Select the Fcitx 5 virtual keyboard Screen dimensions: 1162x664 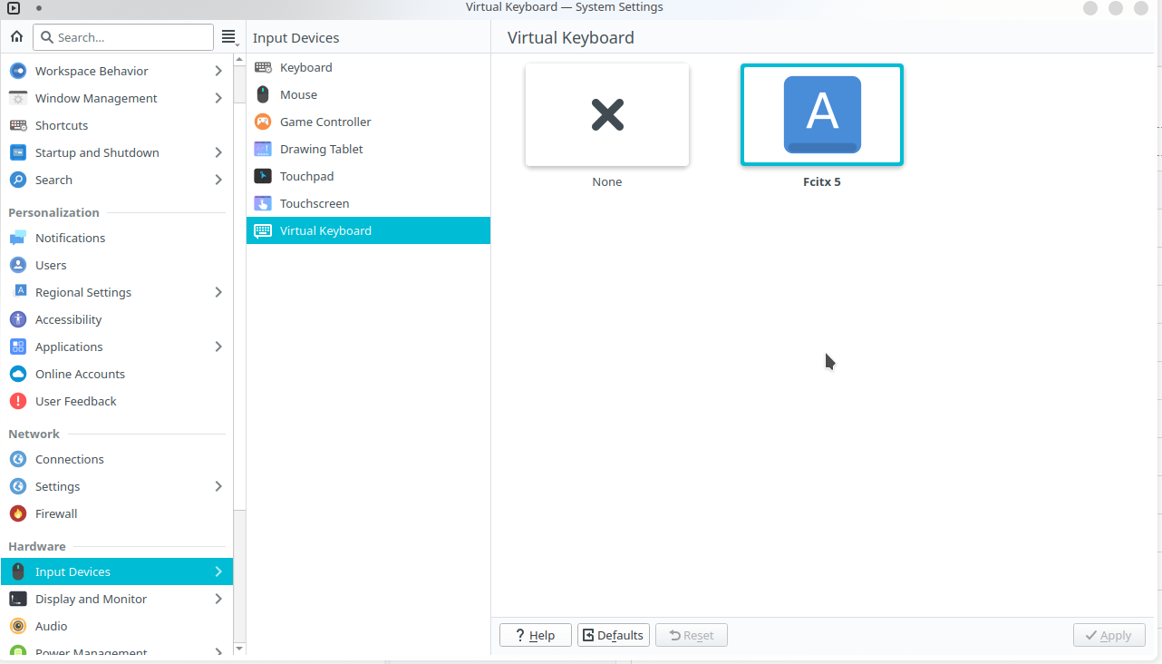pyautogui.click(x=822, y=115)
